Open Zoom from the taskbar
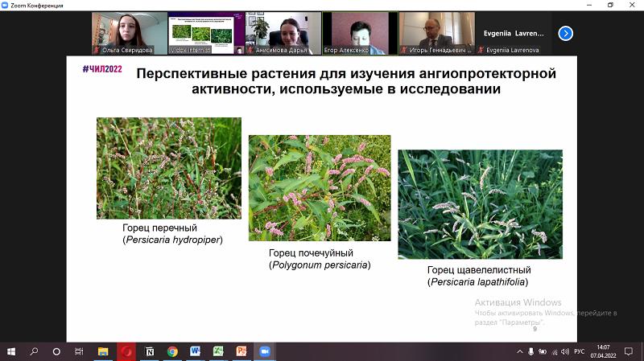644x361 pixels. (x=263, y=351)
